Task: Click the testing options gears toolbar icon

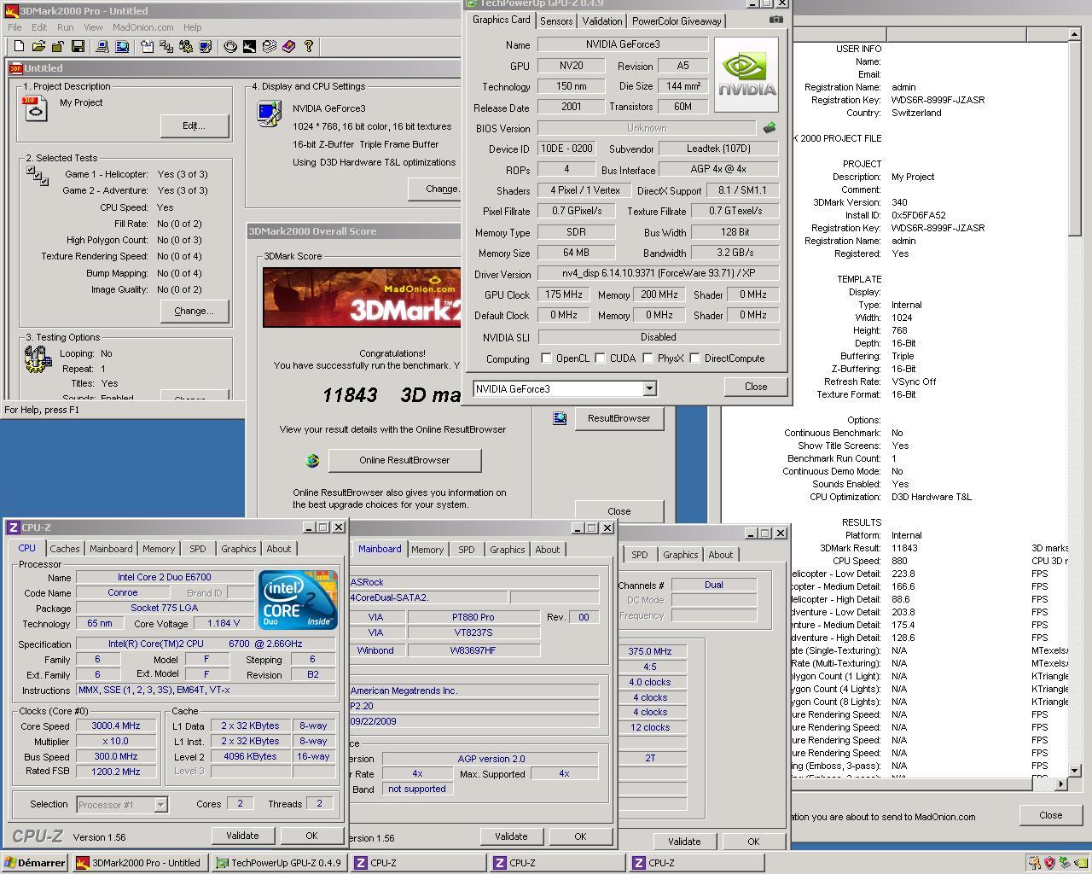Action: (186, 46)
